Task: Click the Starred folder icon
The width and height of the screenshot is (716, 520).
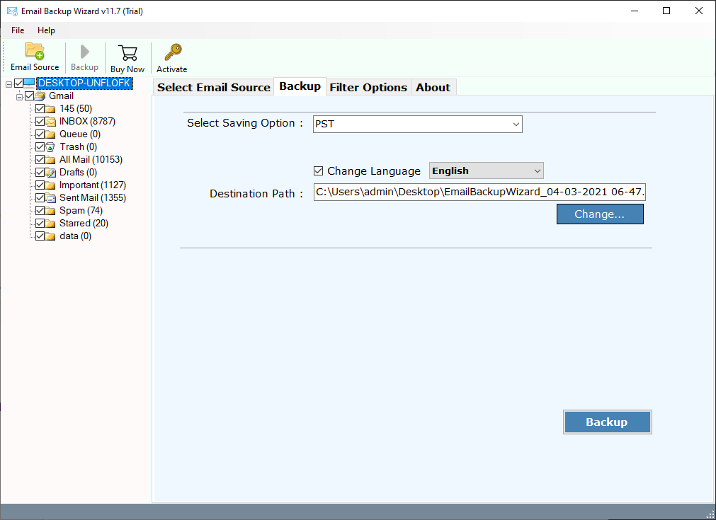Action: (50, 224)
